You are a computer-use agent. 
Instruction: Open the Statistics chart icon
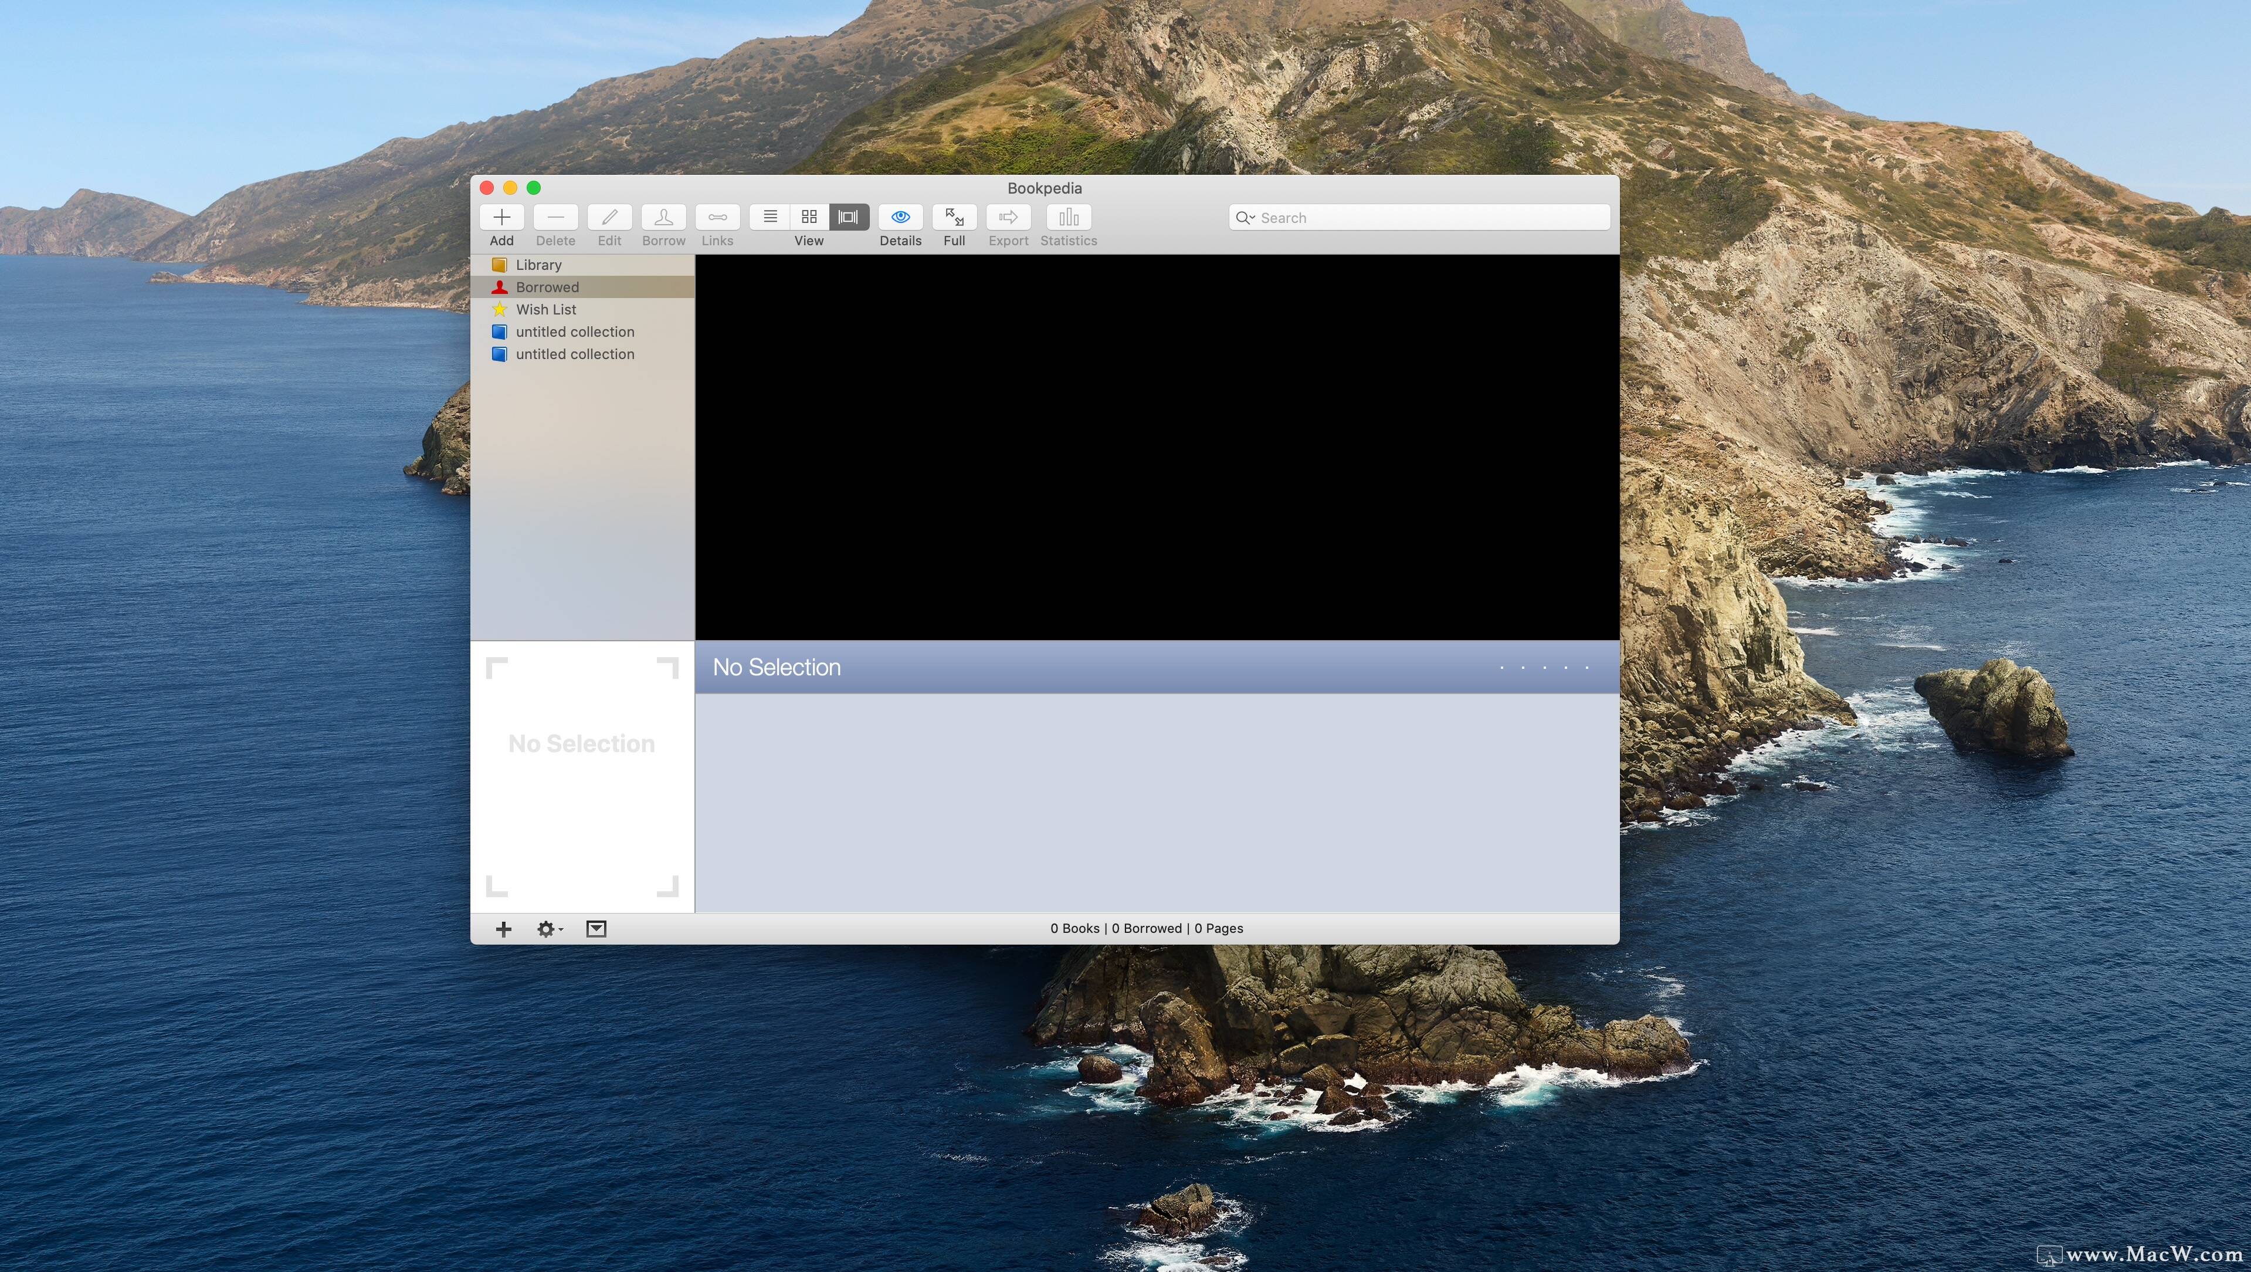coord(1069,217)
